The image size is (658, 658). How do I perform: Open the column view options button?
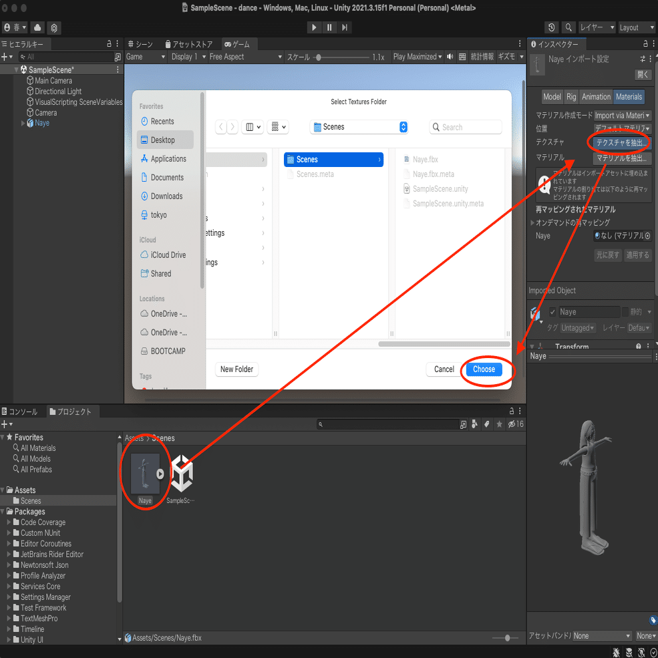253,127
